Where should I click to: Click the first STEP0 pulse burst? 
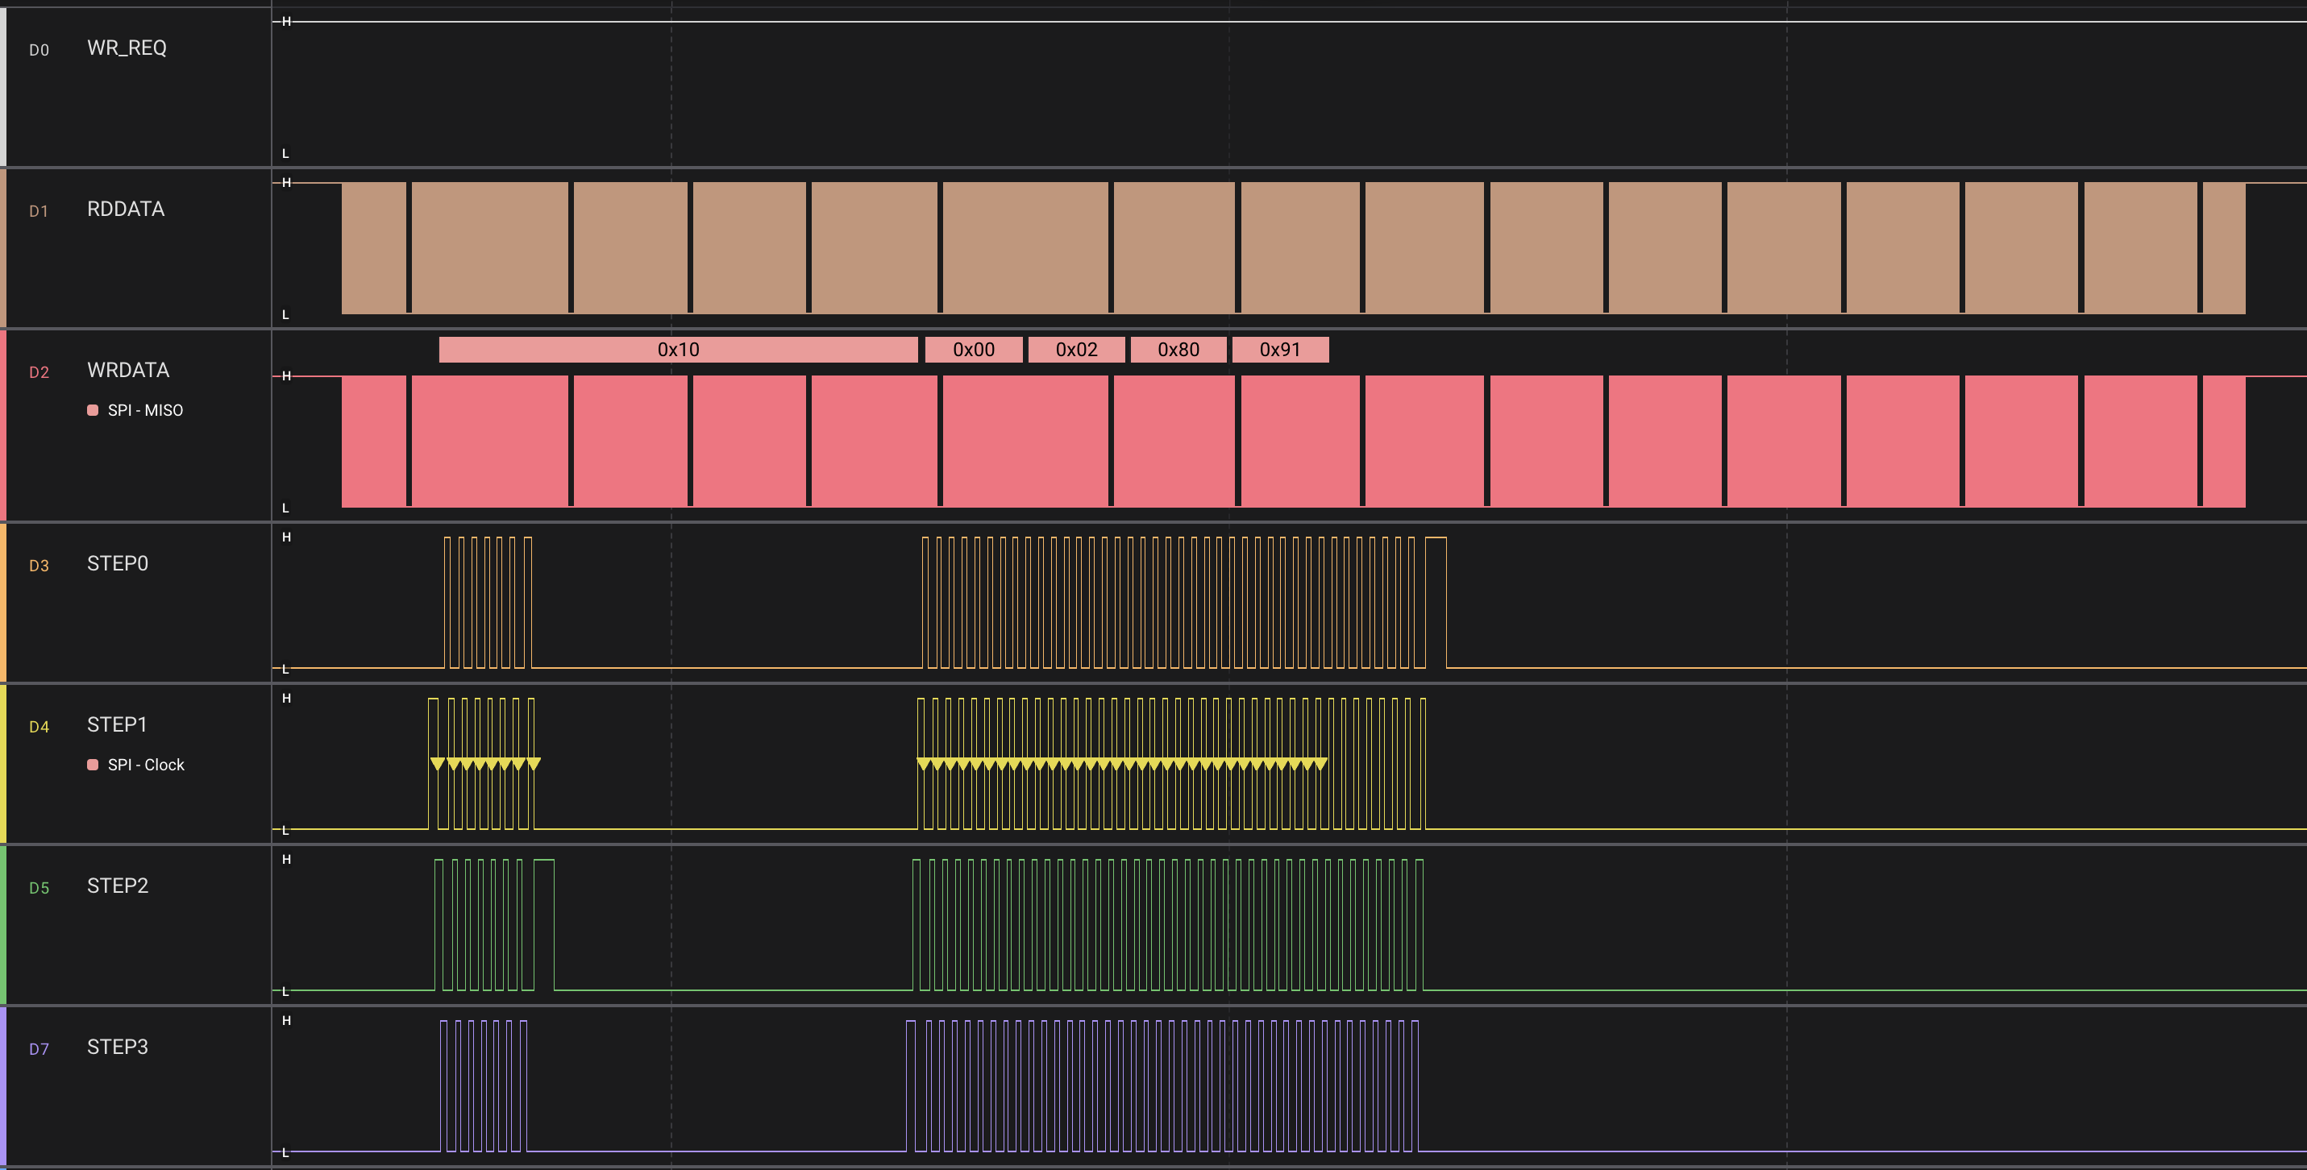point(488,603)
